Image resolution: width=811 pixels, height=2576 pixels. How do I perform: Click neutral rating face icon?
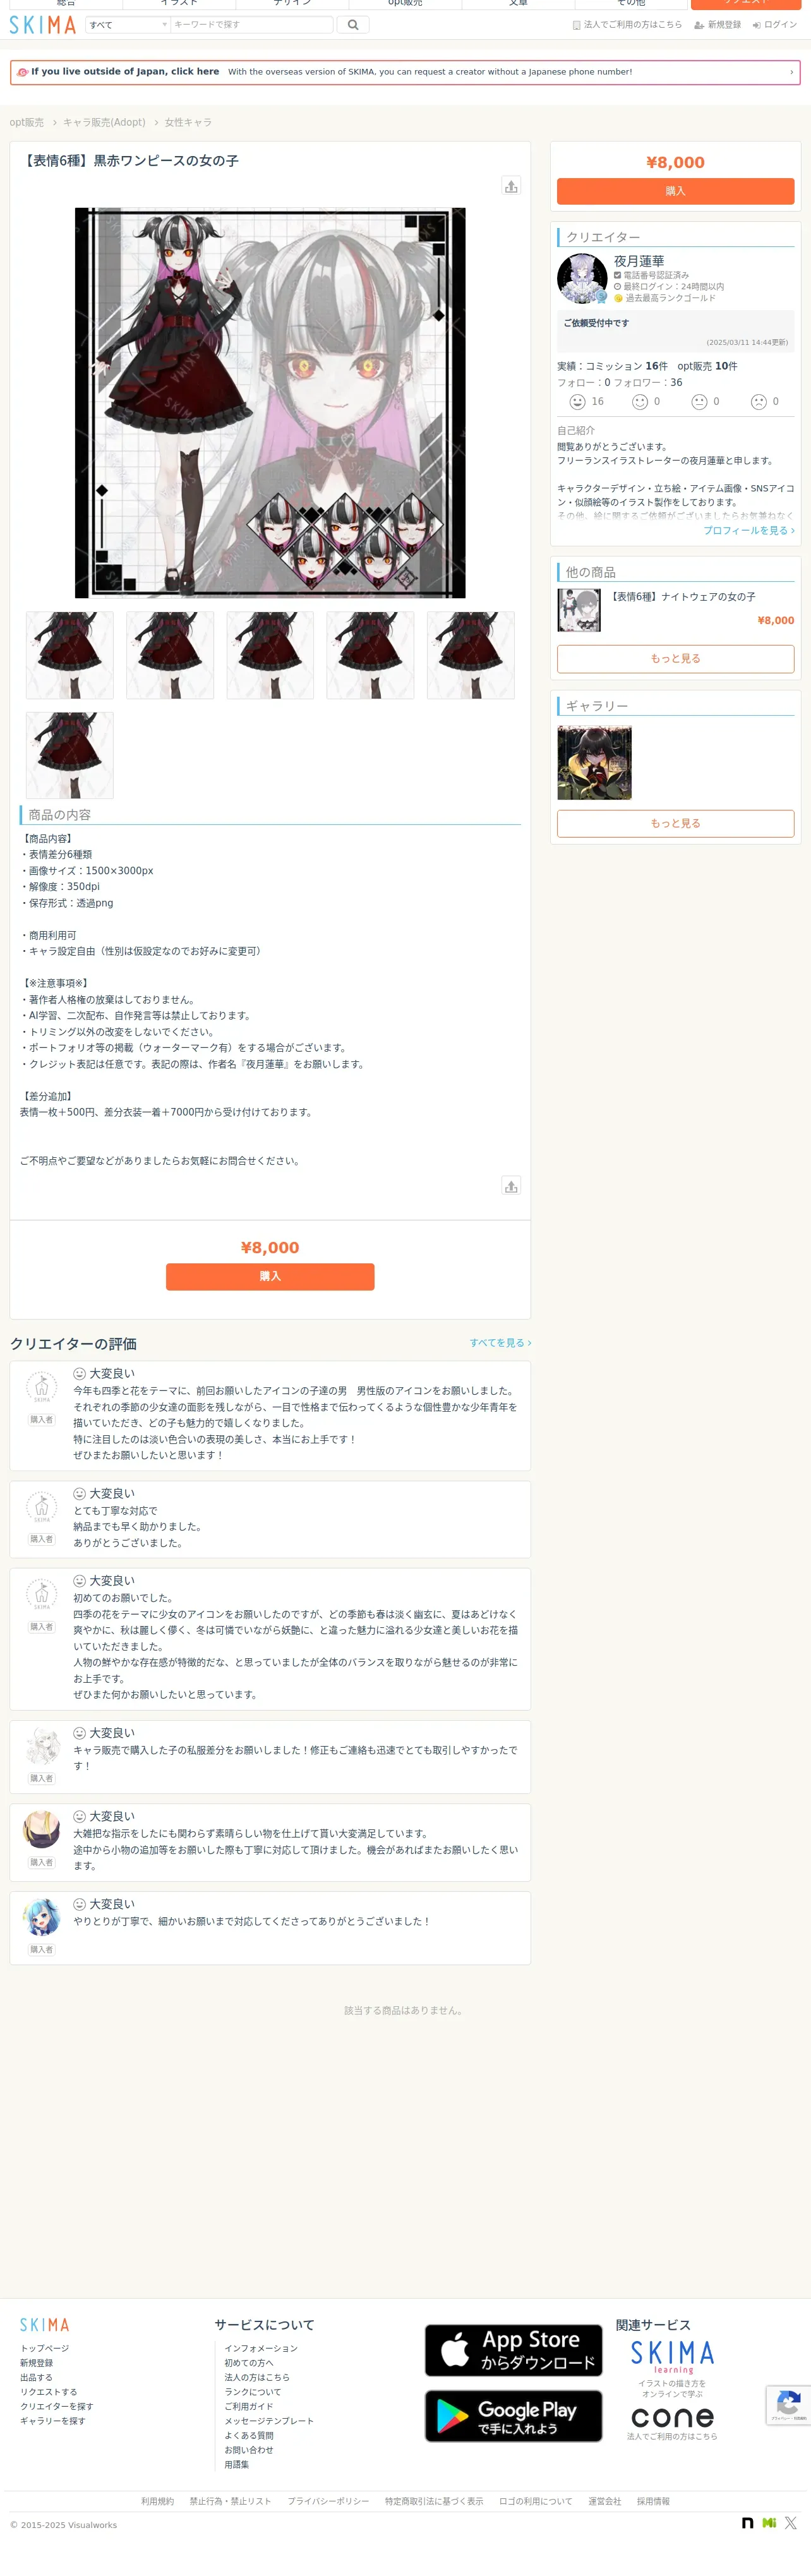tap(699, 402)
